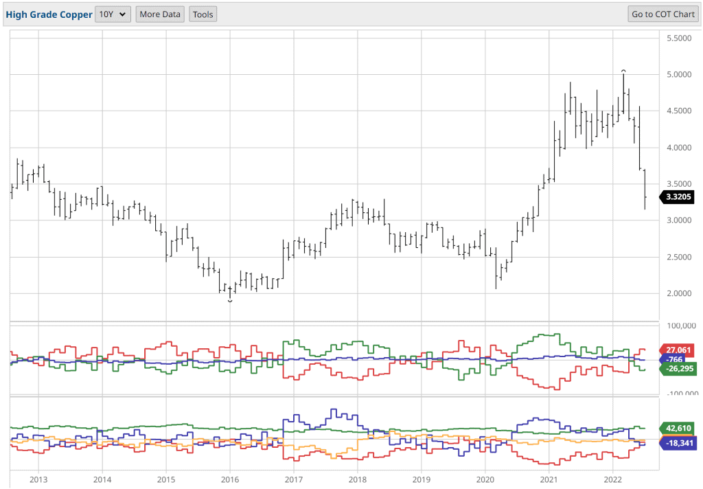Click the More Data button
The height and width of the screenshot is (489, 703).
point(159,14)
